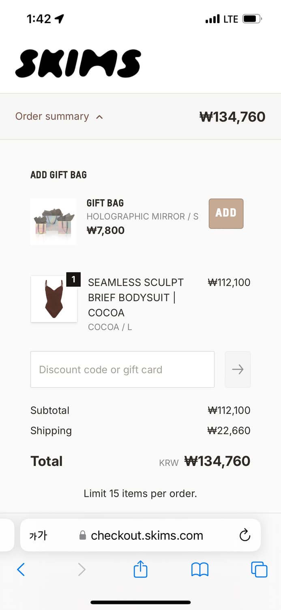Go back to previous page

(21, 569)
